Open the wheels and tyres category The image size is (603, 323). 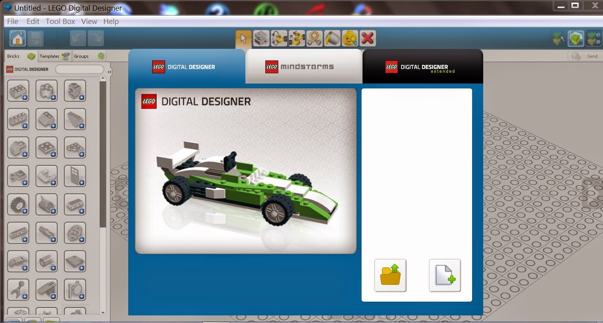[x=18, y=204]
